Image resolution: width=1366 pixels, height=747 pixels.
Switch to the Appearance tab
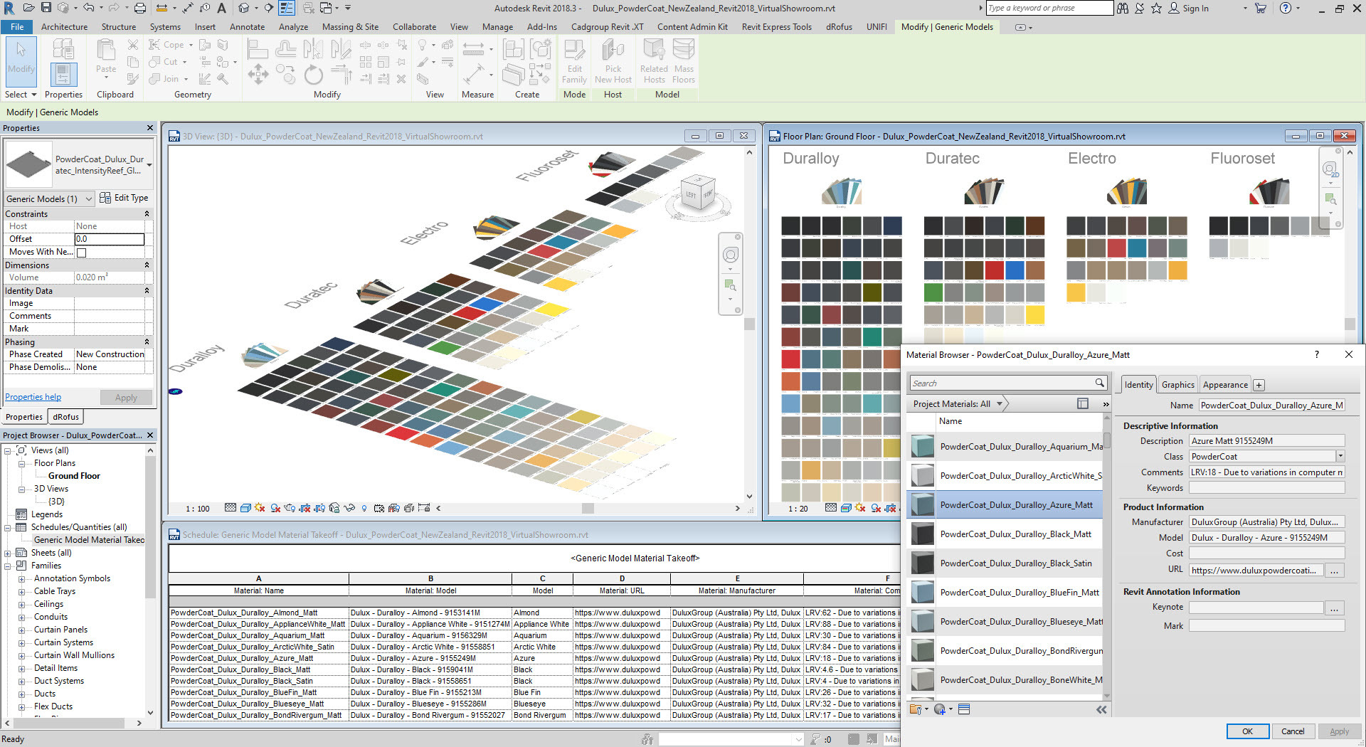click(x=1224, y=385)
